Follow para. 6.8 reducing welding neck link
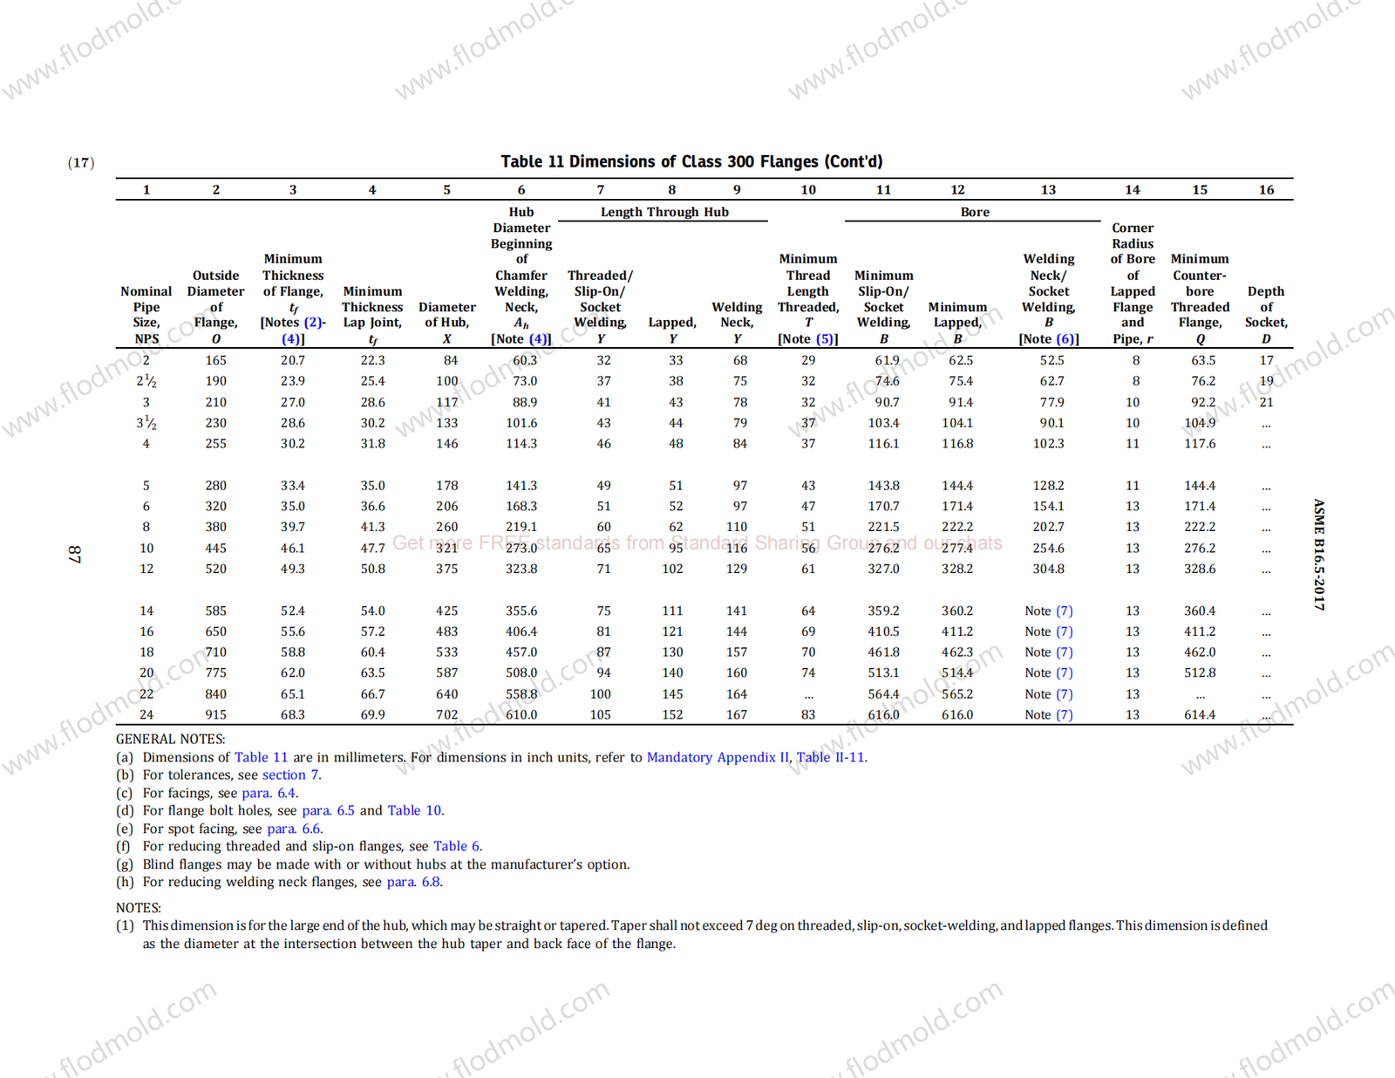This screenshot has width=1395, height=1078. point(413,882)
